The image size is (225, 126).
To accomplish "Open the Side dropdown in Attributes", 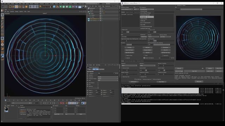I will pos(108,80).
